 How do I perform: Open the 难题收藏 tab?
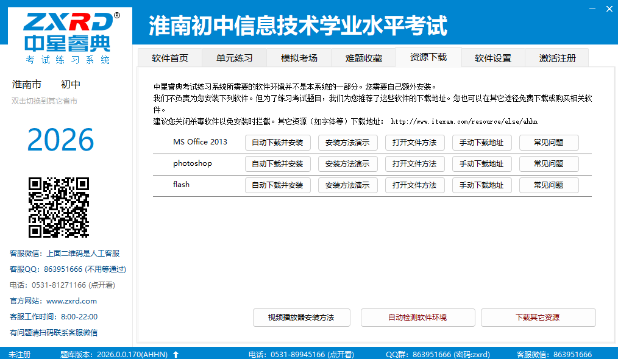click(364, 57)
